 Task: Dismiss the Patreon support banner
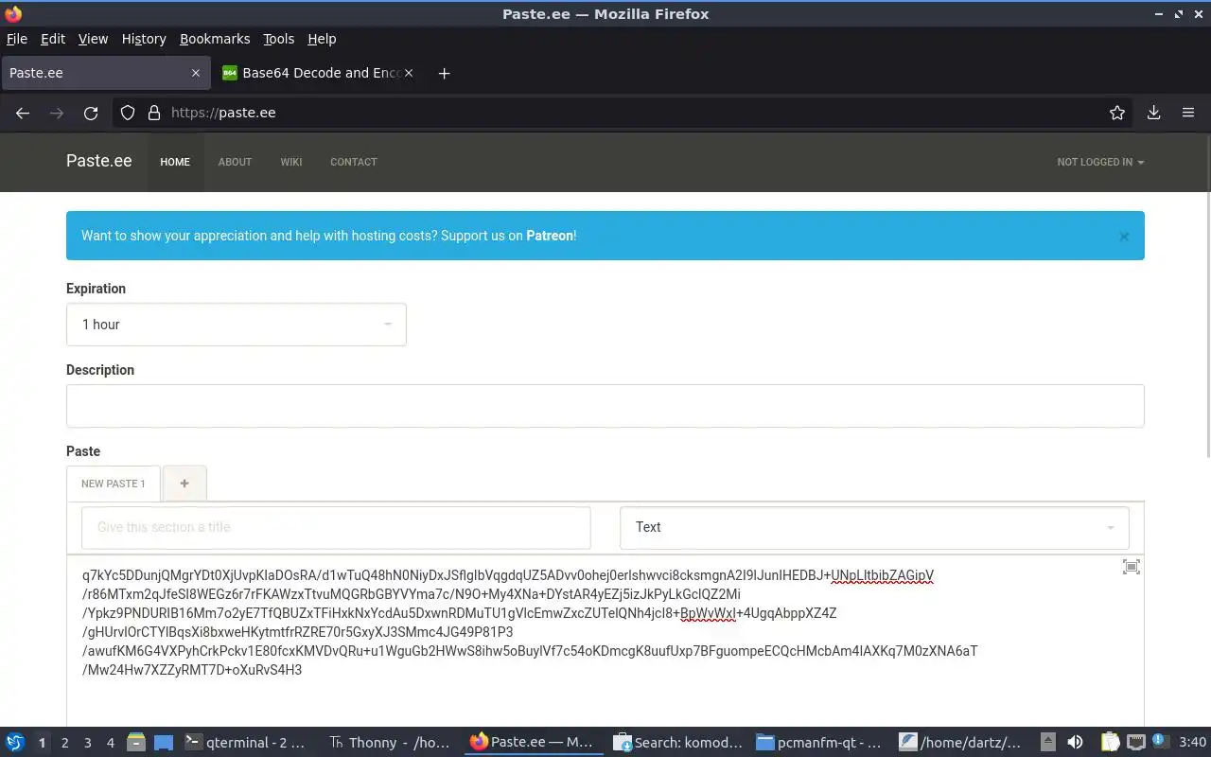tap(1124, 237)
